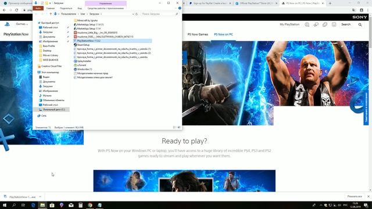Click the clock in system tray
This screenshot has width=372, height=209.
(x=355, y=205)
